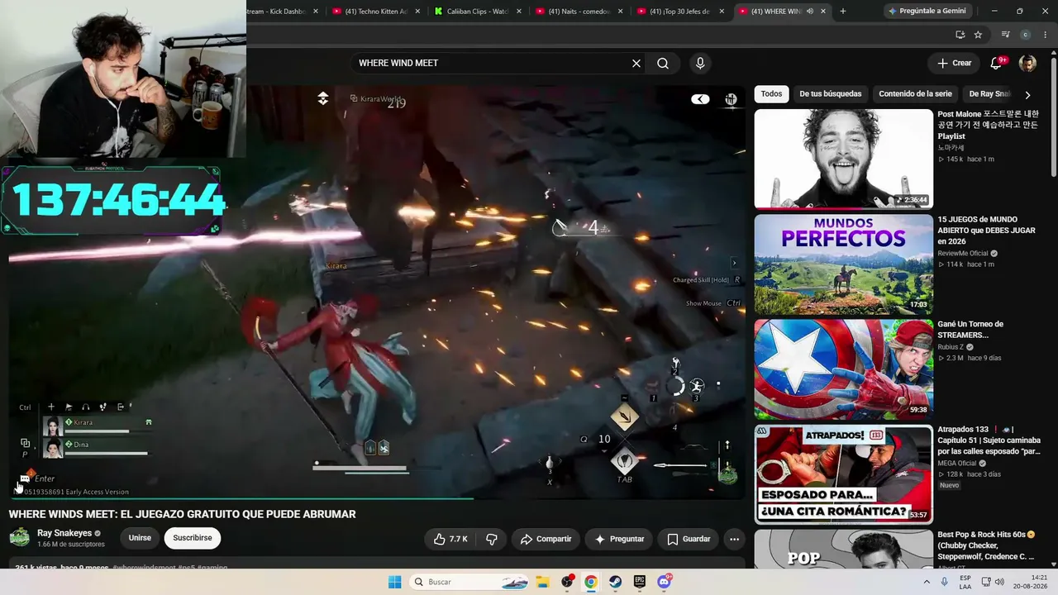1058x595 pixels.
Task: Open 'Gané Un Torneo de STREAMERS' title
Action: [x=970, y=330]
